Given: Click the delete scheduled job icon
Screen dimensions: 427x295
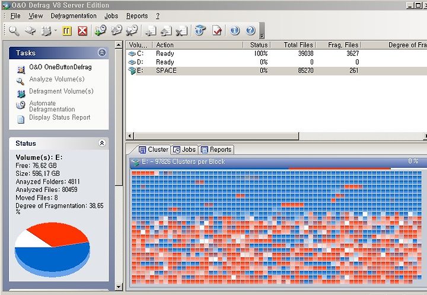Looking at the screenshot, I should point(132,30).
